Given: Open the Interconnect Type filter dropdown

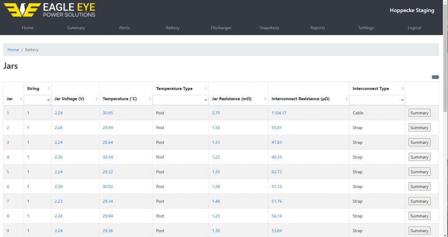Looking at the screenshot, I should tap(377, 100).
